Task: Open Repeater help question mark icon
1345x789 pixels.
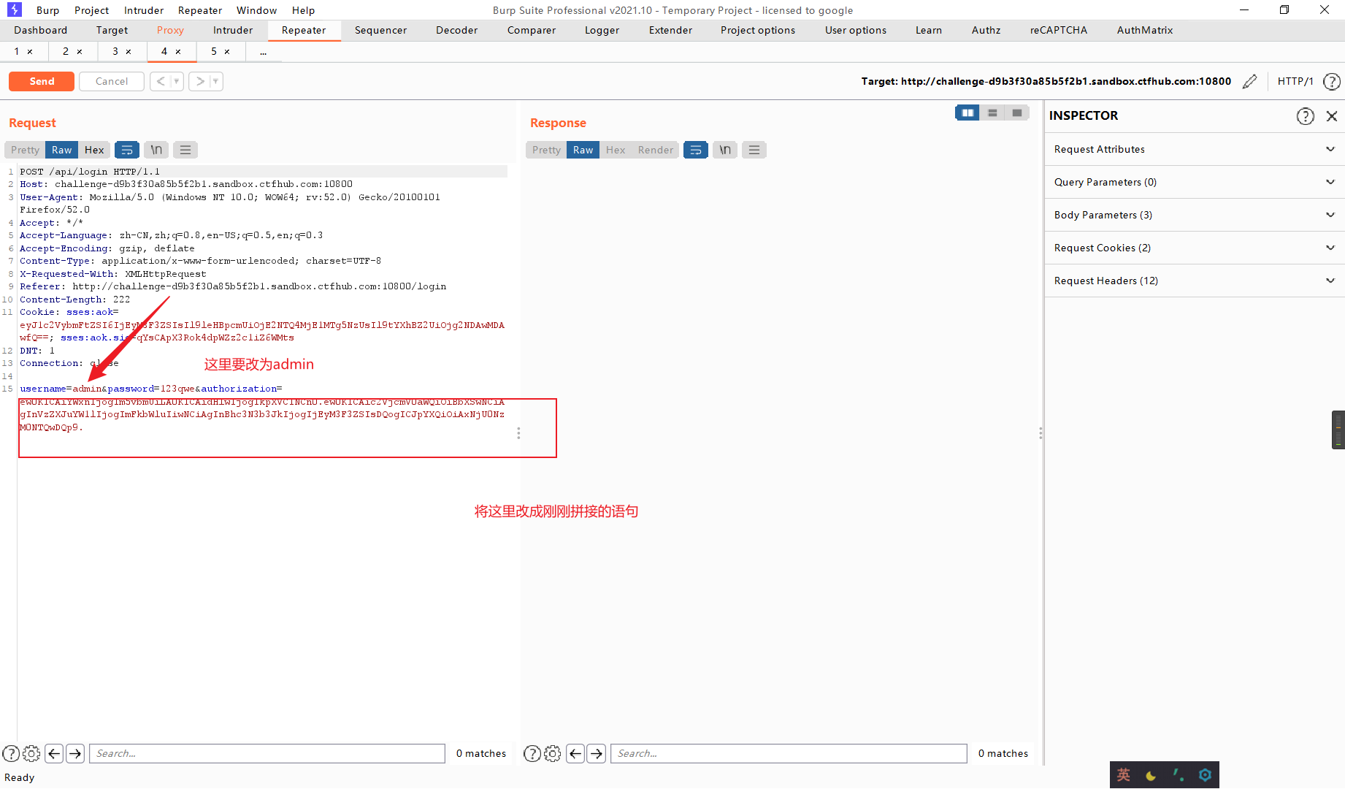Action: pos(1332,81)
